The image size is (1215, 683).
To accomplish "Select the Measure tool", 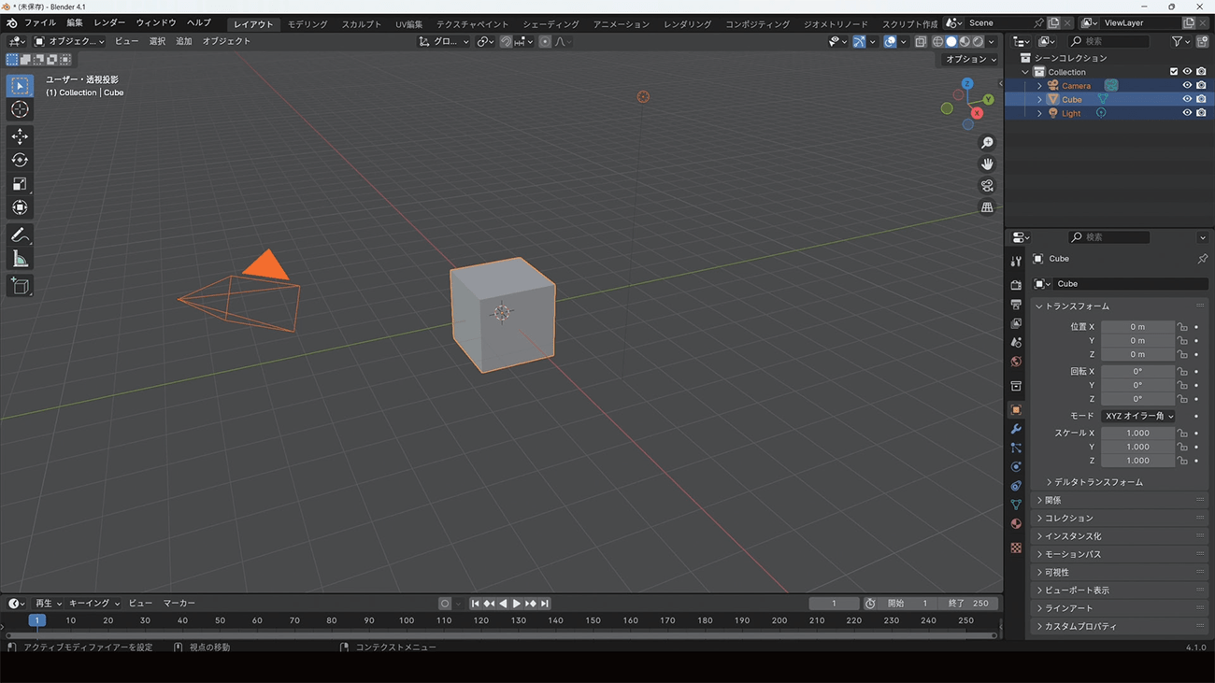I will point(20,259).
